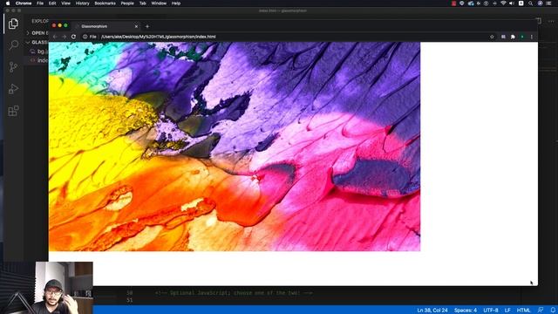This screenshot has height=314, width=558.
Task: Bookmark this page with the star icon
Action: coord(492,37)
